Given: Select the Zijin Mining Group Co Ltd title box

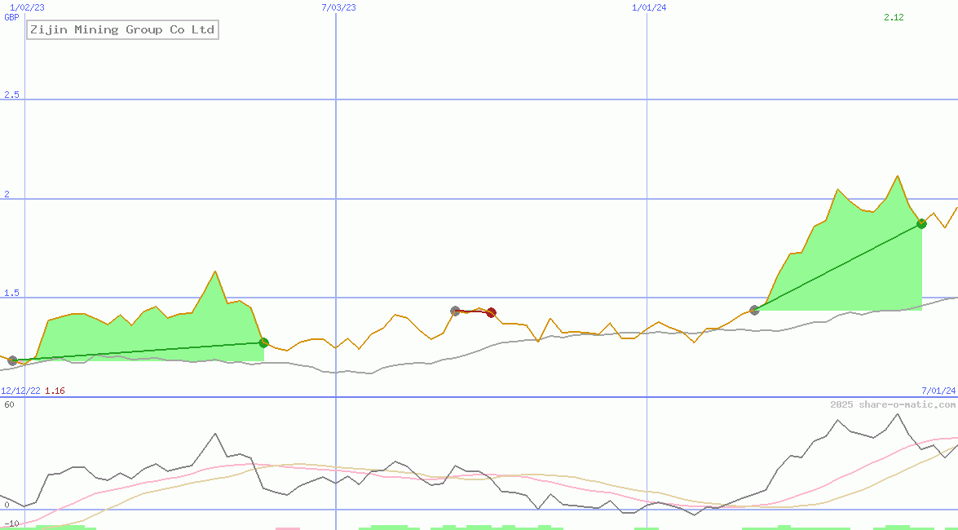Looking at the screenshot, I should (x=122, y=29).
